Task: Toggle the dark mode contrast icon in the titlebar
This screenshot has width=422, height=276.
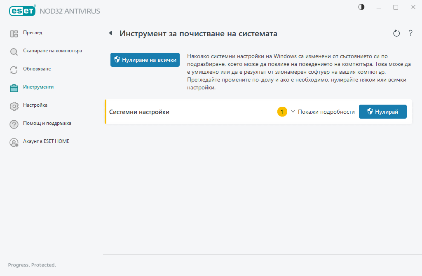Action: 361,7
